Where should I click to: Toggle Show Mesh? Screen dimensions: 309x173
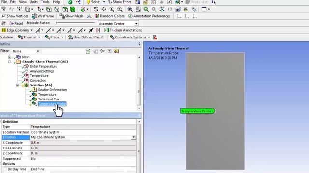(71, 16)
